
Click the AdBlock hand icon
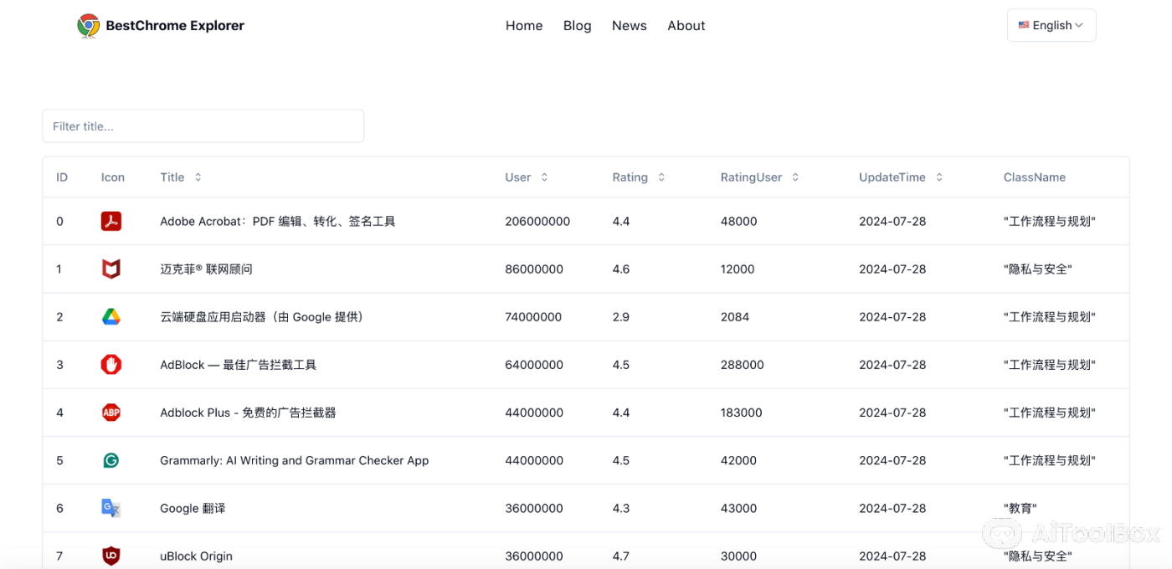tap(111, 364)
